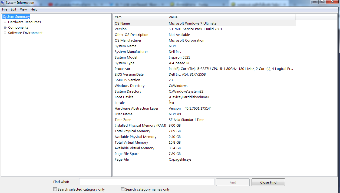
Task: Select Installed Physical Memory (RAM) row
Action: [204, 126]
